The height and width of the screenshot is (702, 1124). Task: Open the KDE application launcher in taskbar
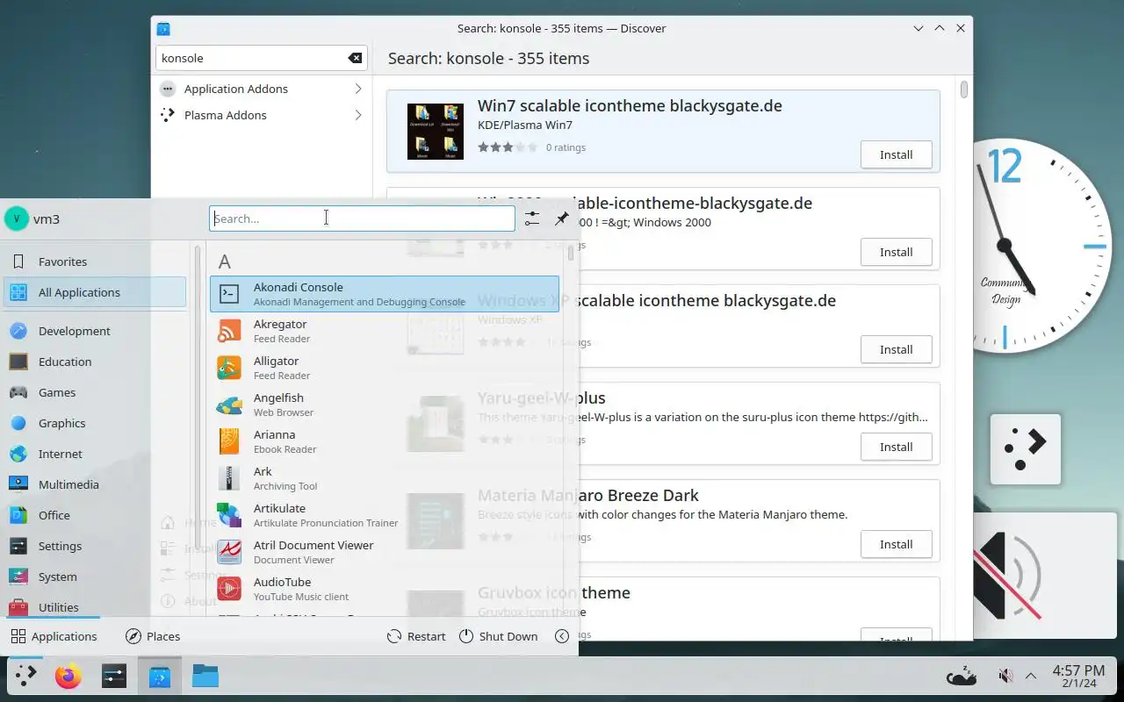pyautogui.click(x=25, y=676)
